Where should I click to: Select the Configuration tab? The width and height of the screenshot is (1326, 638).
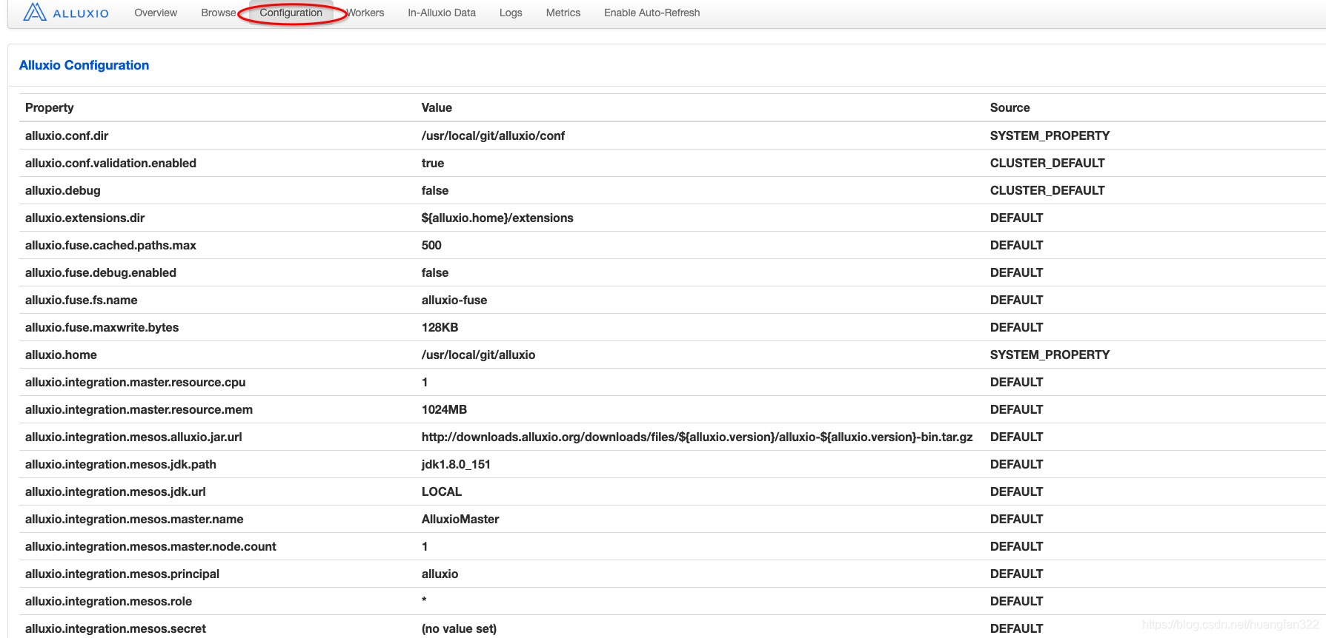click(291, 13)
